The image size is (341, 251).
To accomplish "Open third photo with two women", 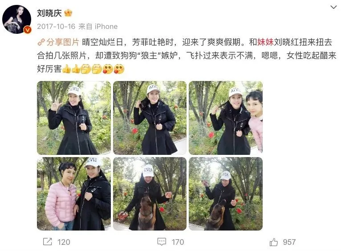I will point(226,118).
